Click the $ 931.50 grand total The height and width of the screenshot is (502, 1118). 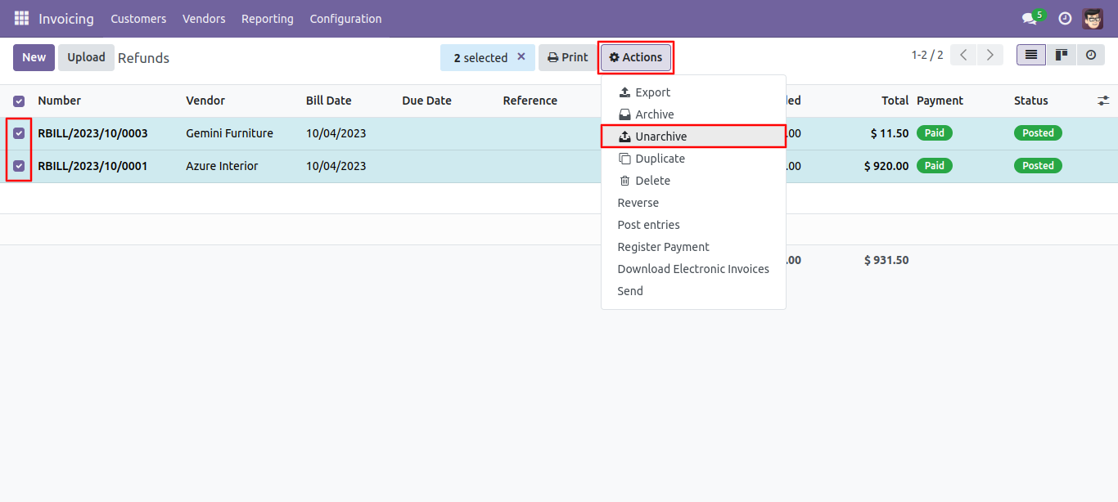point(886,260)
